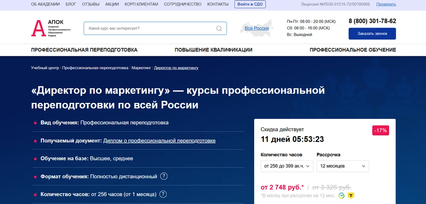Click the Вид обучения row text
The height and width of the screenshot is (204, 426).
click(x=105, y=123)
